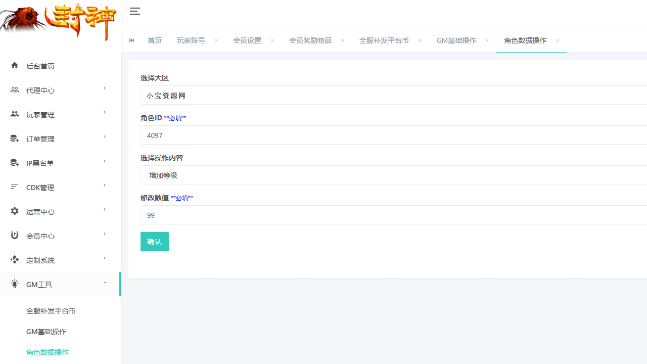Select the 定制系统 sidebar icon
This screenshot has height=364, width=647.
click(x=14, y=259)
